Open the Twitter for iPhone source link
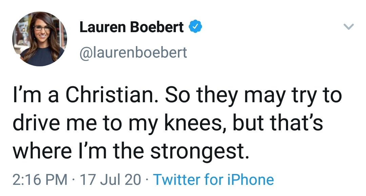The width and height of the screenshot is (366, 196). pos(213,179)
